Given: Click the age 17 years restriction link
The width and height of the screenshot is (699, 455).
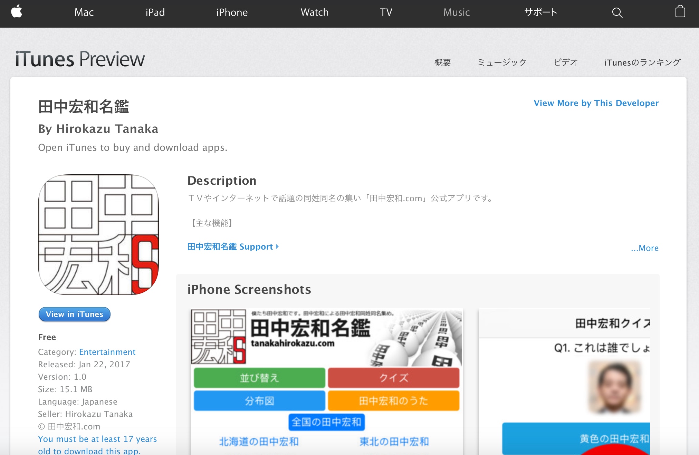Looking at the screenshot, I should click(x=97, y=445).
